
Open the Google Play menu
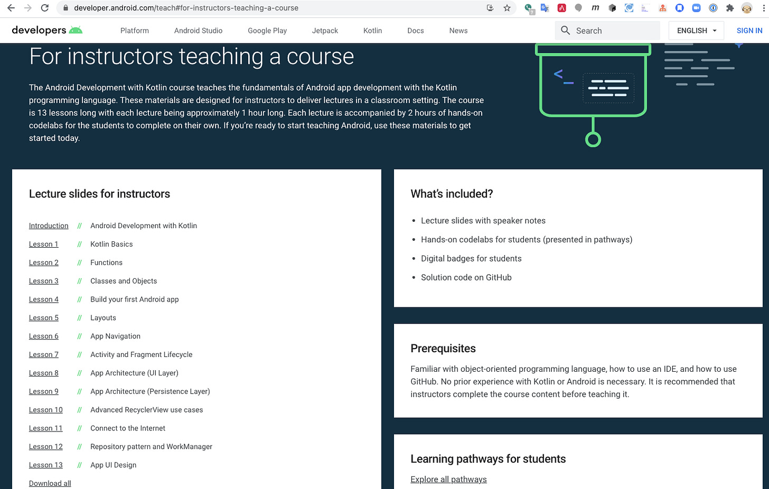[x=267, y=31]
